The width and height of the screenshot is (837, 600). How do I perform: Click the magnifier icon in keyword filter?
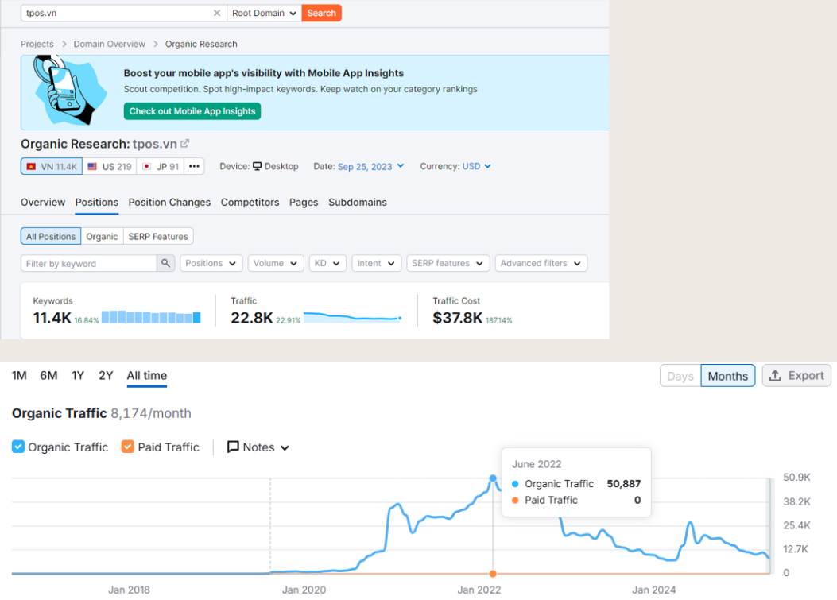click(x=165, y=263)
